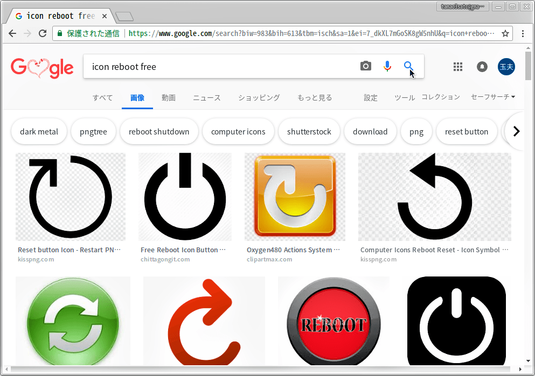Open the black power symbol image from chittagongit
535x376 pixels.
[185, 197]
